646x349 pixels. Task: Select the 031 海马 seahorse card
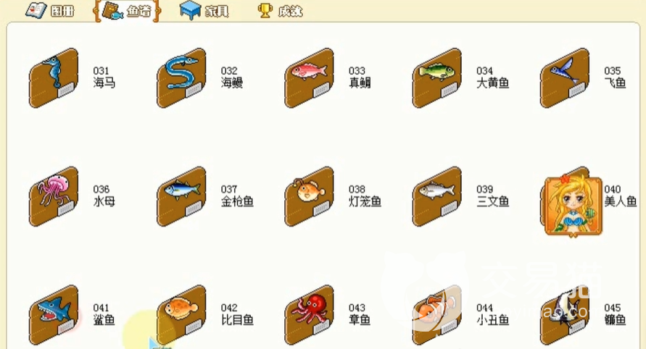point(54,78)
